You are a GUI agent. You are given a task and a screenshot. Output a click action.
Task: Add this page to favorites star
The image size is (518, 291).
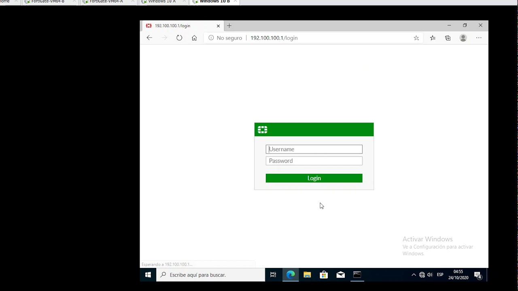(416, 38)
